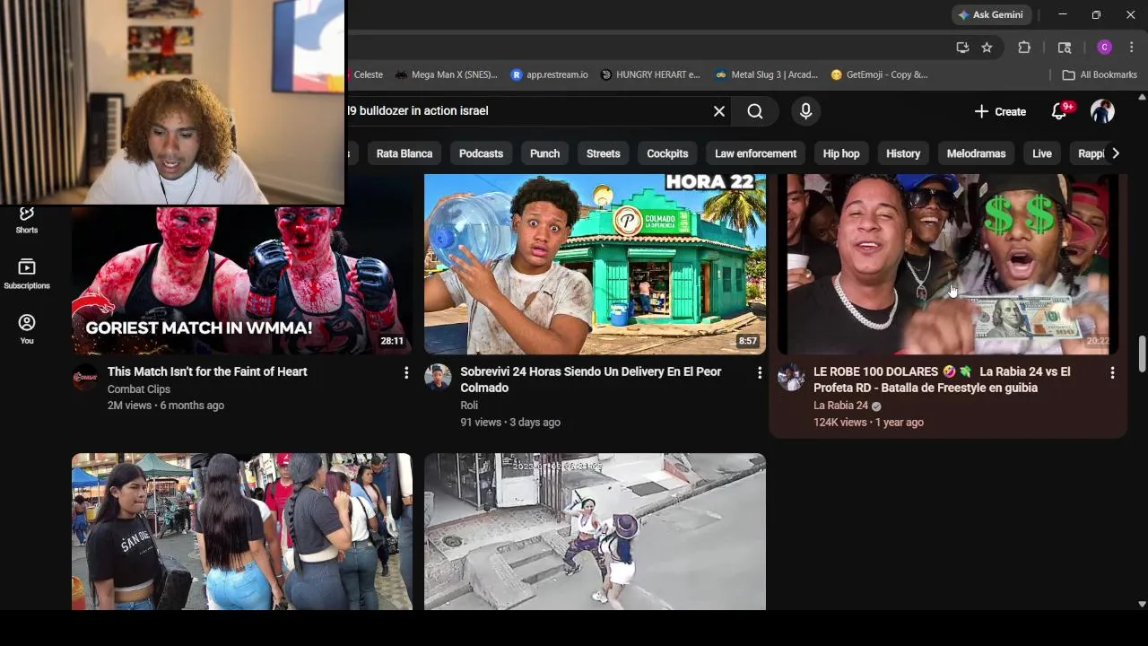Bookmark this page with the star icon

coord(987,48)
